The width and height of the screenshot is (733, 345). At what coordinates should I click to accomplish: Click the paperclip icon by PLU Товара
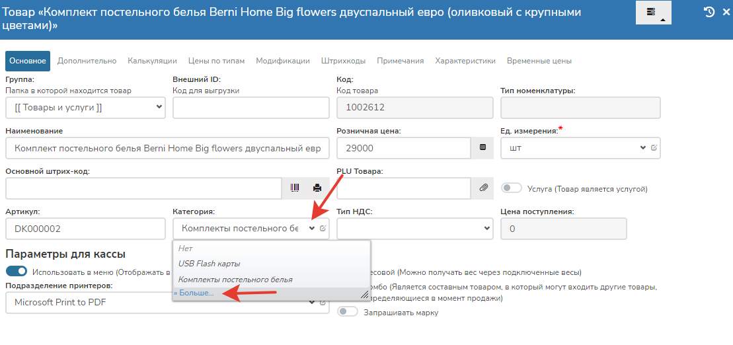click(x=482, y=188)
